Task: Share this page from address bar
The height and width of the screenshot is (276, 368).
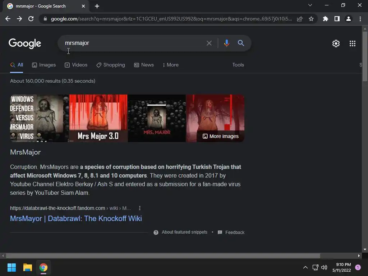Action: pyautogui.click(x=300, y=19)
